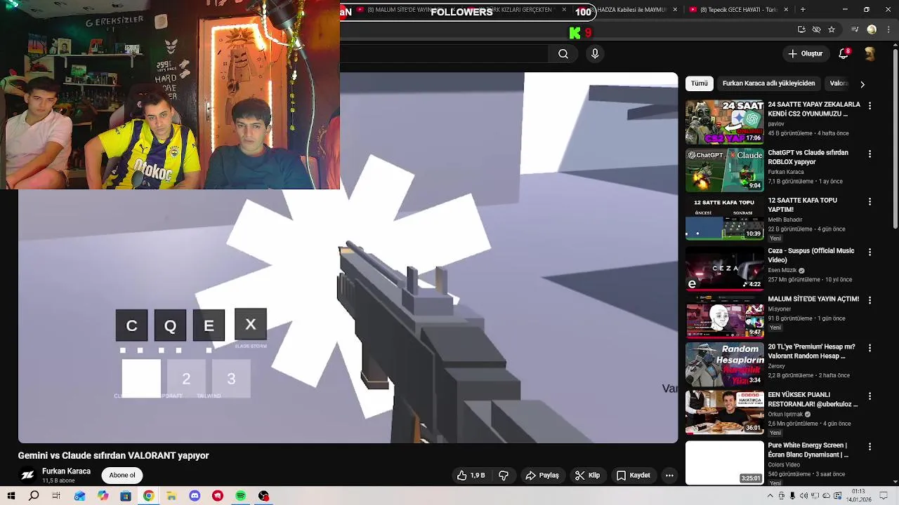Open Furkan Karaca channel name link
The image size is (899, 505).
click(66, 471)
